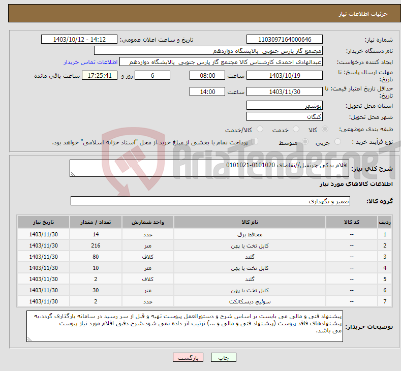Select the کالا radio button
This screenshot has width=401, height=371.
tap(325, 129)
